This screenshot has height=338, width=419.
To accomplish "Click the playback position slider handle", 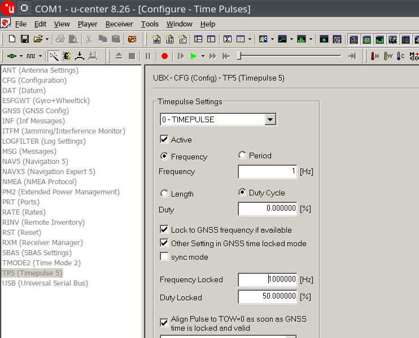I will coord(239,56).
